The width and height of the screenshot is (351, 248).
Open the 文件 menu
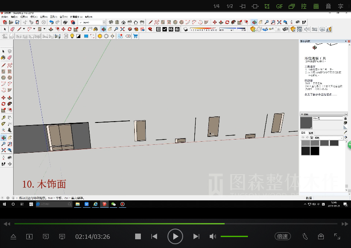(4, 17)
